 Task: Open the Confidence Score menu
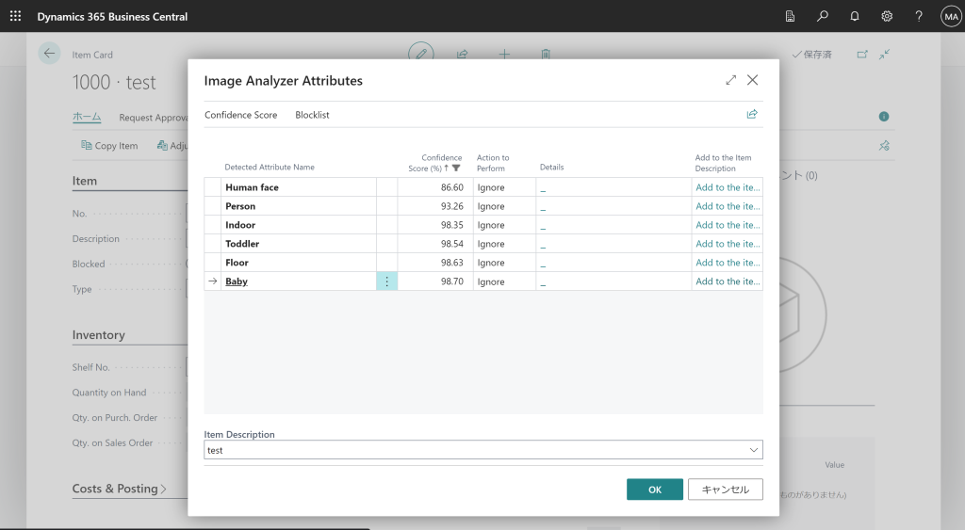tap(240, 115)
